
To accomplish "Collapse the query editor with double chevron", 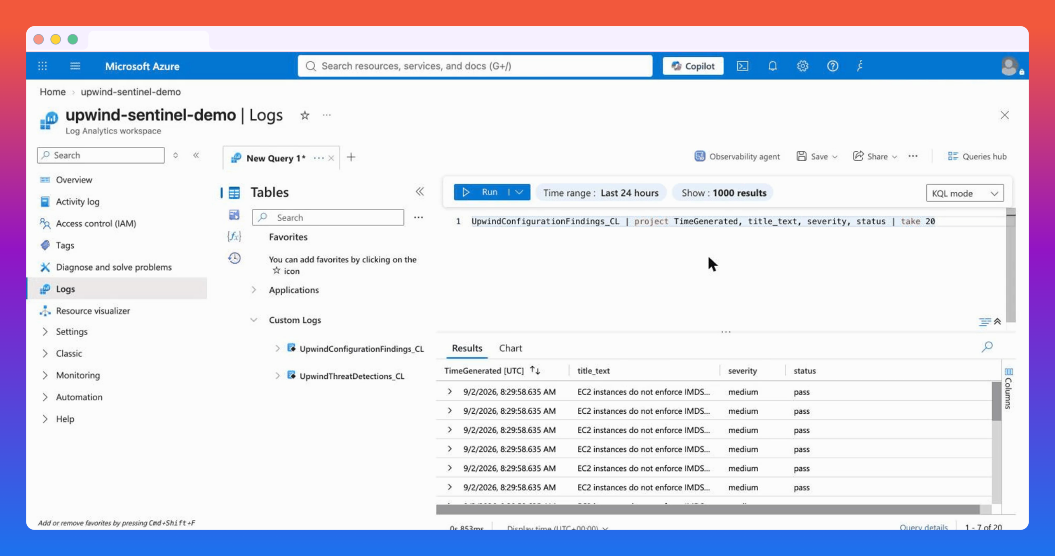I will coord(997,321).
